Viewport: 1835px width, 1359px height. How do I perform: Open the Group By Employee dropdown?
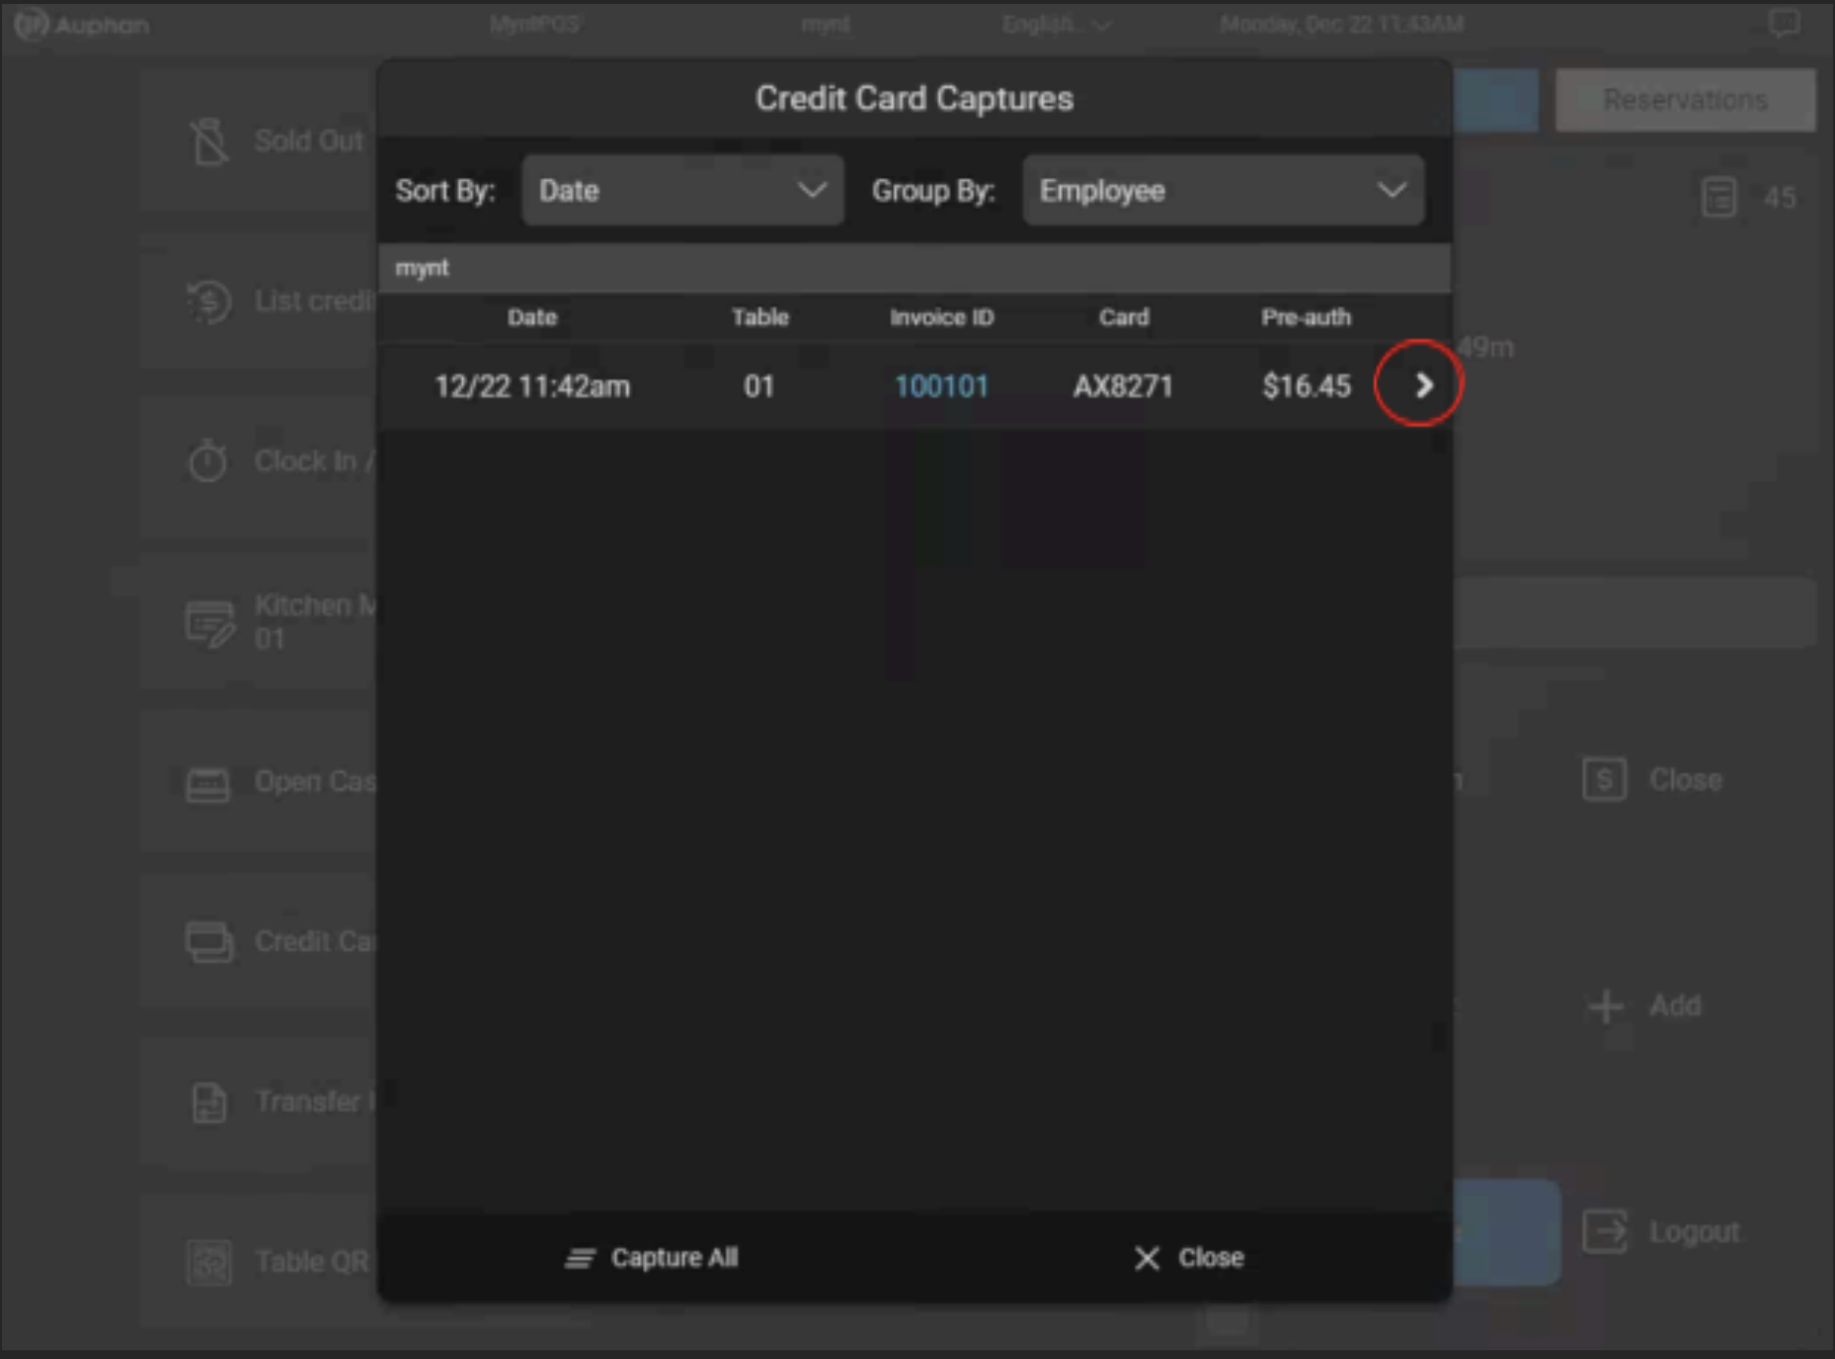click(x=1223, y=191)
